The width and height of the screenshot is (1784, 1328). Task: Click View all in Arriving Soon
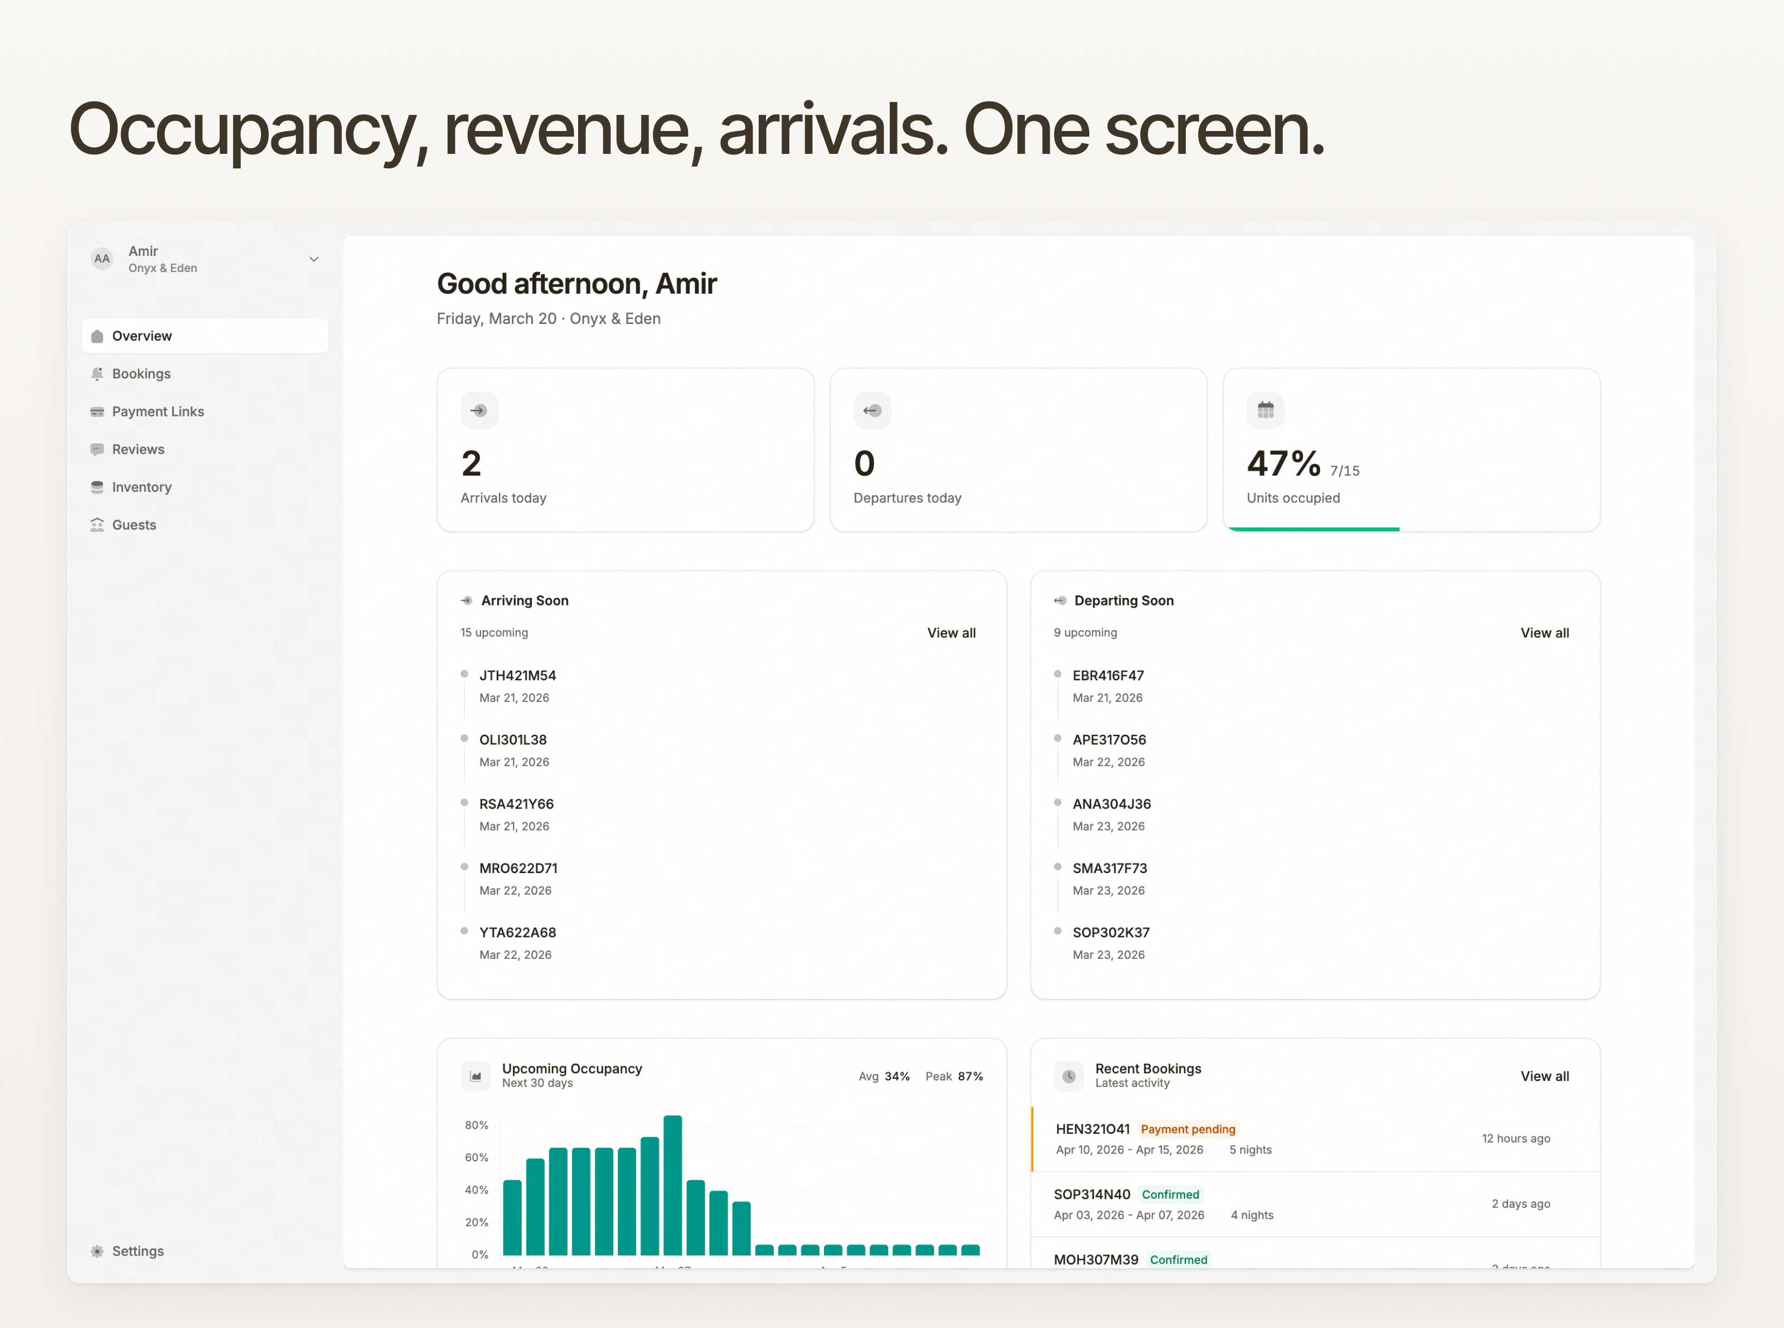951,633
